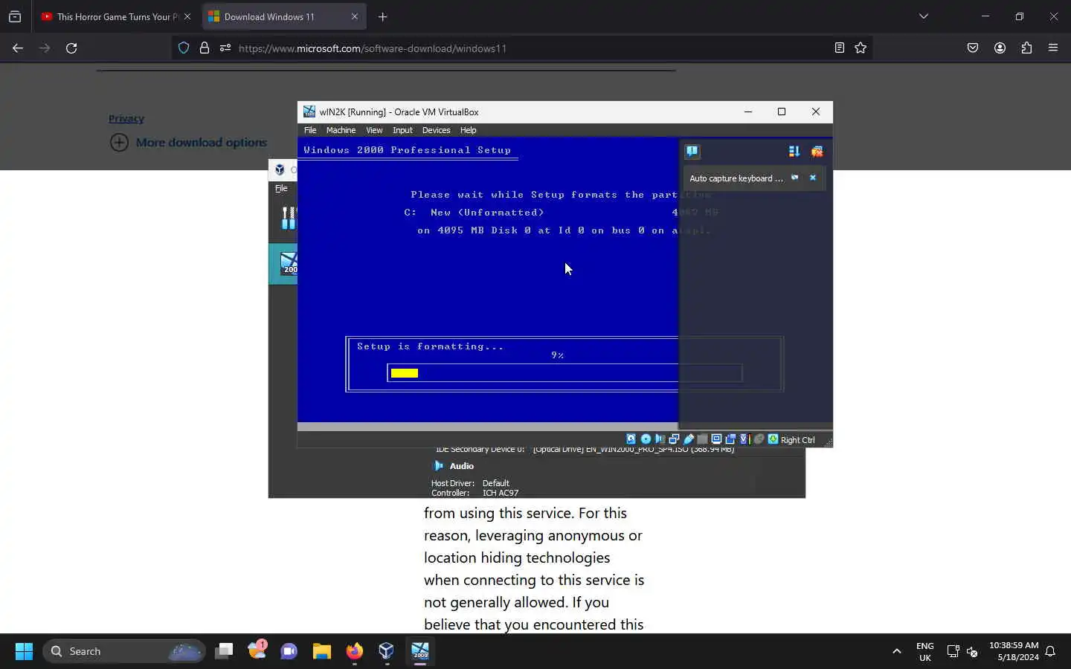The width and height of the screenshot is (1071, 669).
Task: Click the display status icon
Action: 716,439
